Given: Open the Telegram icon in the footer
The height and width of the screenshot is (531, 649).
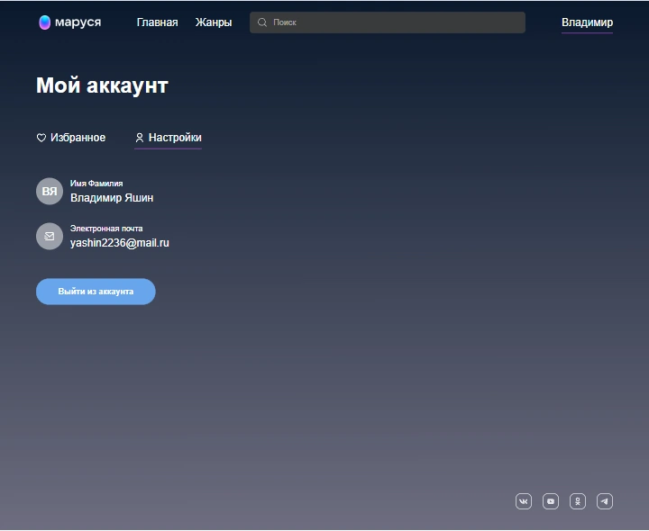Looking at the screenshot, I should pyautogui.click(x=605, y=501).
